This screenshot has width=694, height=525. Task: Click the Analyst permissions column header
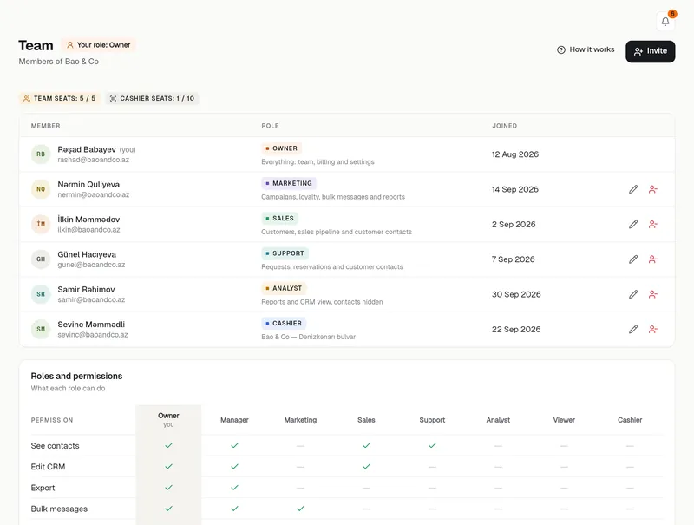498,420
